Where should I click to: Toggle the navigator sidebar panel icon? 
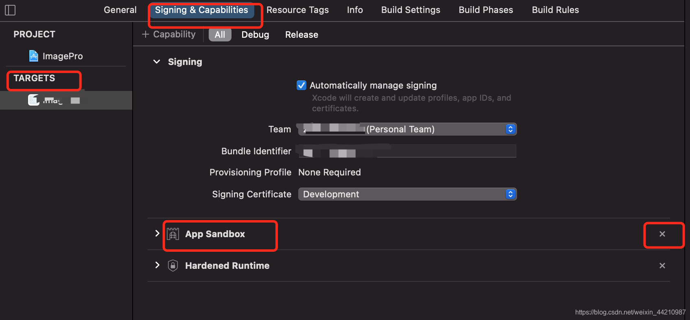[10, 10]
